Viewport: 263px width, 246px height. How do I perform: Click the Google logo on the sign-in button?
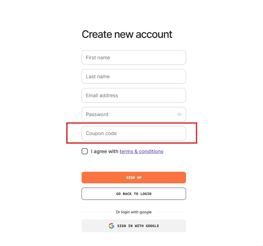click(111, 226)
